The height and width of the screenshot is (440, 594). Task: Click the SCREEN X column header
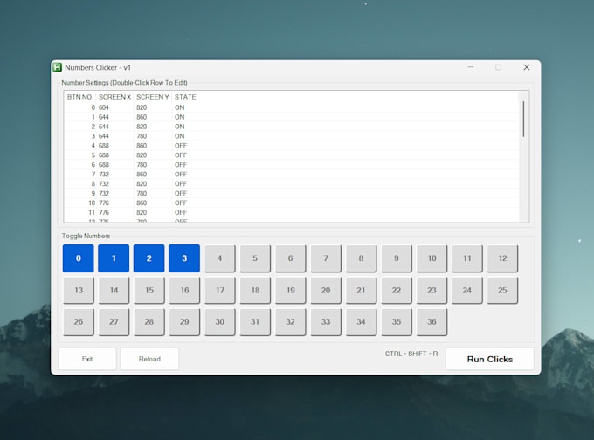[114, 97]
